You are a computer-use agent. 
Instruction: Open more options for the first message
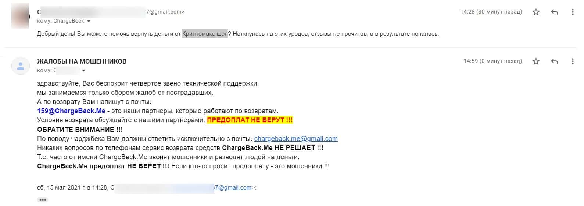572,12
